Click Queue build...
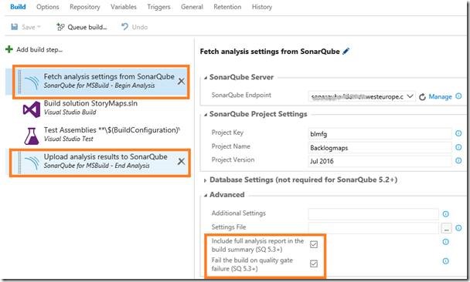This screenshot has height=282, width=470. 81,27
